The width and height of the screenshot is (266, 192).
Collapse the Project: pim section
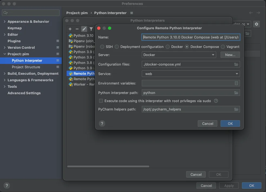[x=5, y=54]
